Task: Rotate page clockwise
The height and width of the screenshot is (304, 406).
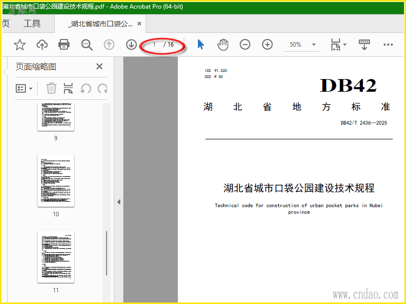Action: [103, 88]
